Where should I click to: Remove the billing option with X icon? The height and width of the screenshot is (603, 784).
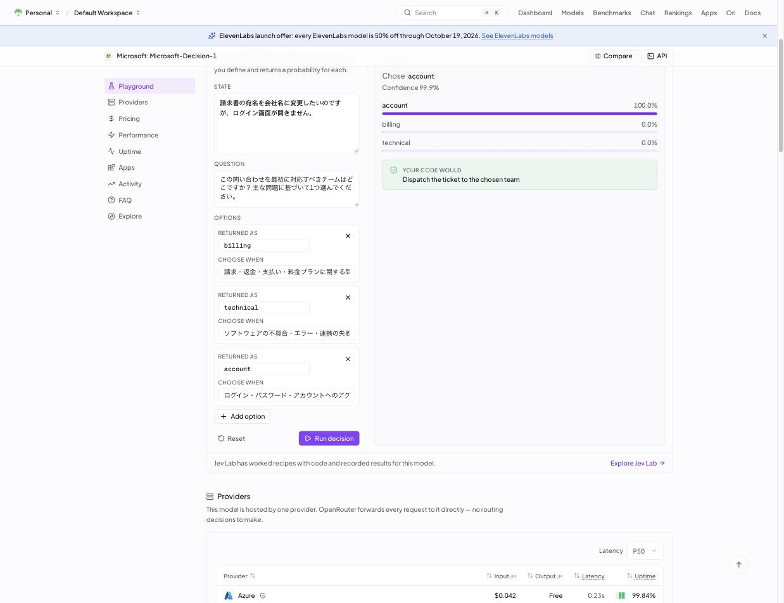point(348,236)
